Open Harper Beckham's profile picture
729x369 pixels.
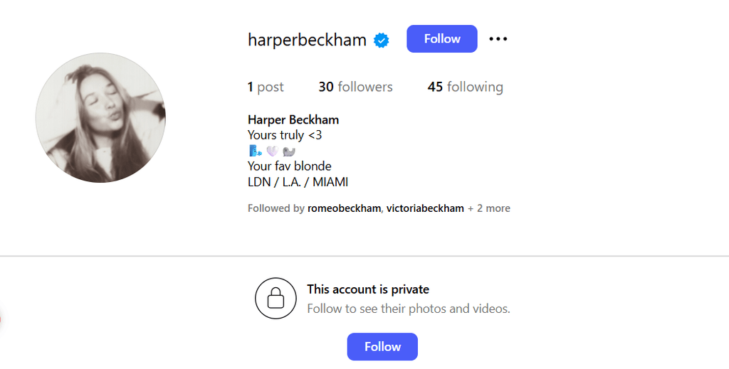[100, 117]
